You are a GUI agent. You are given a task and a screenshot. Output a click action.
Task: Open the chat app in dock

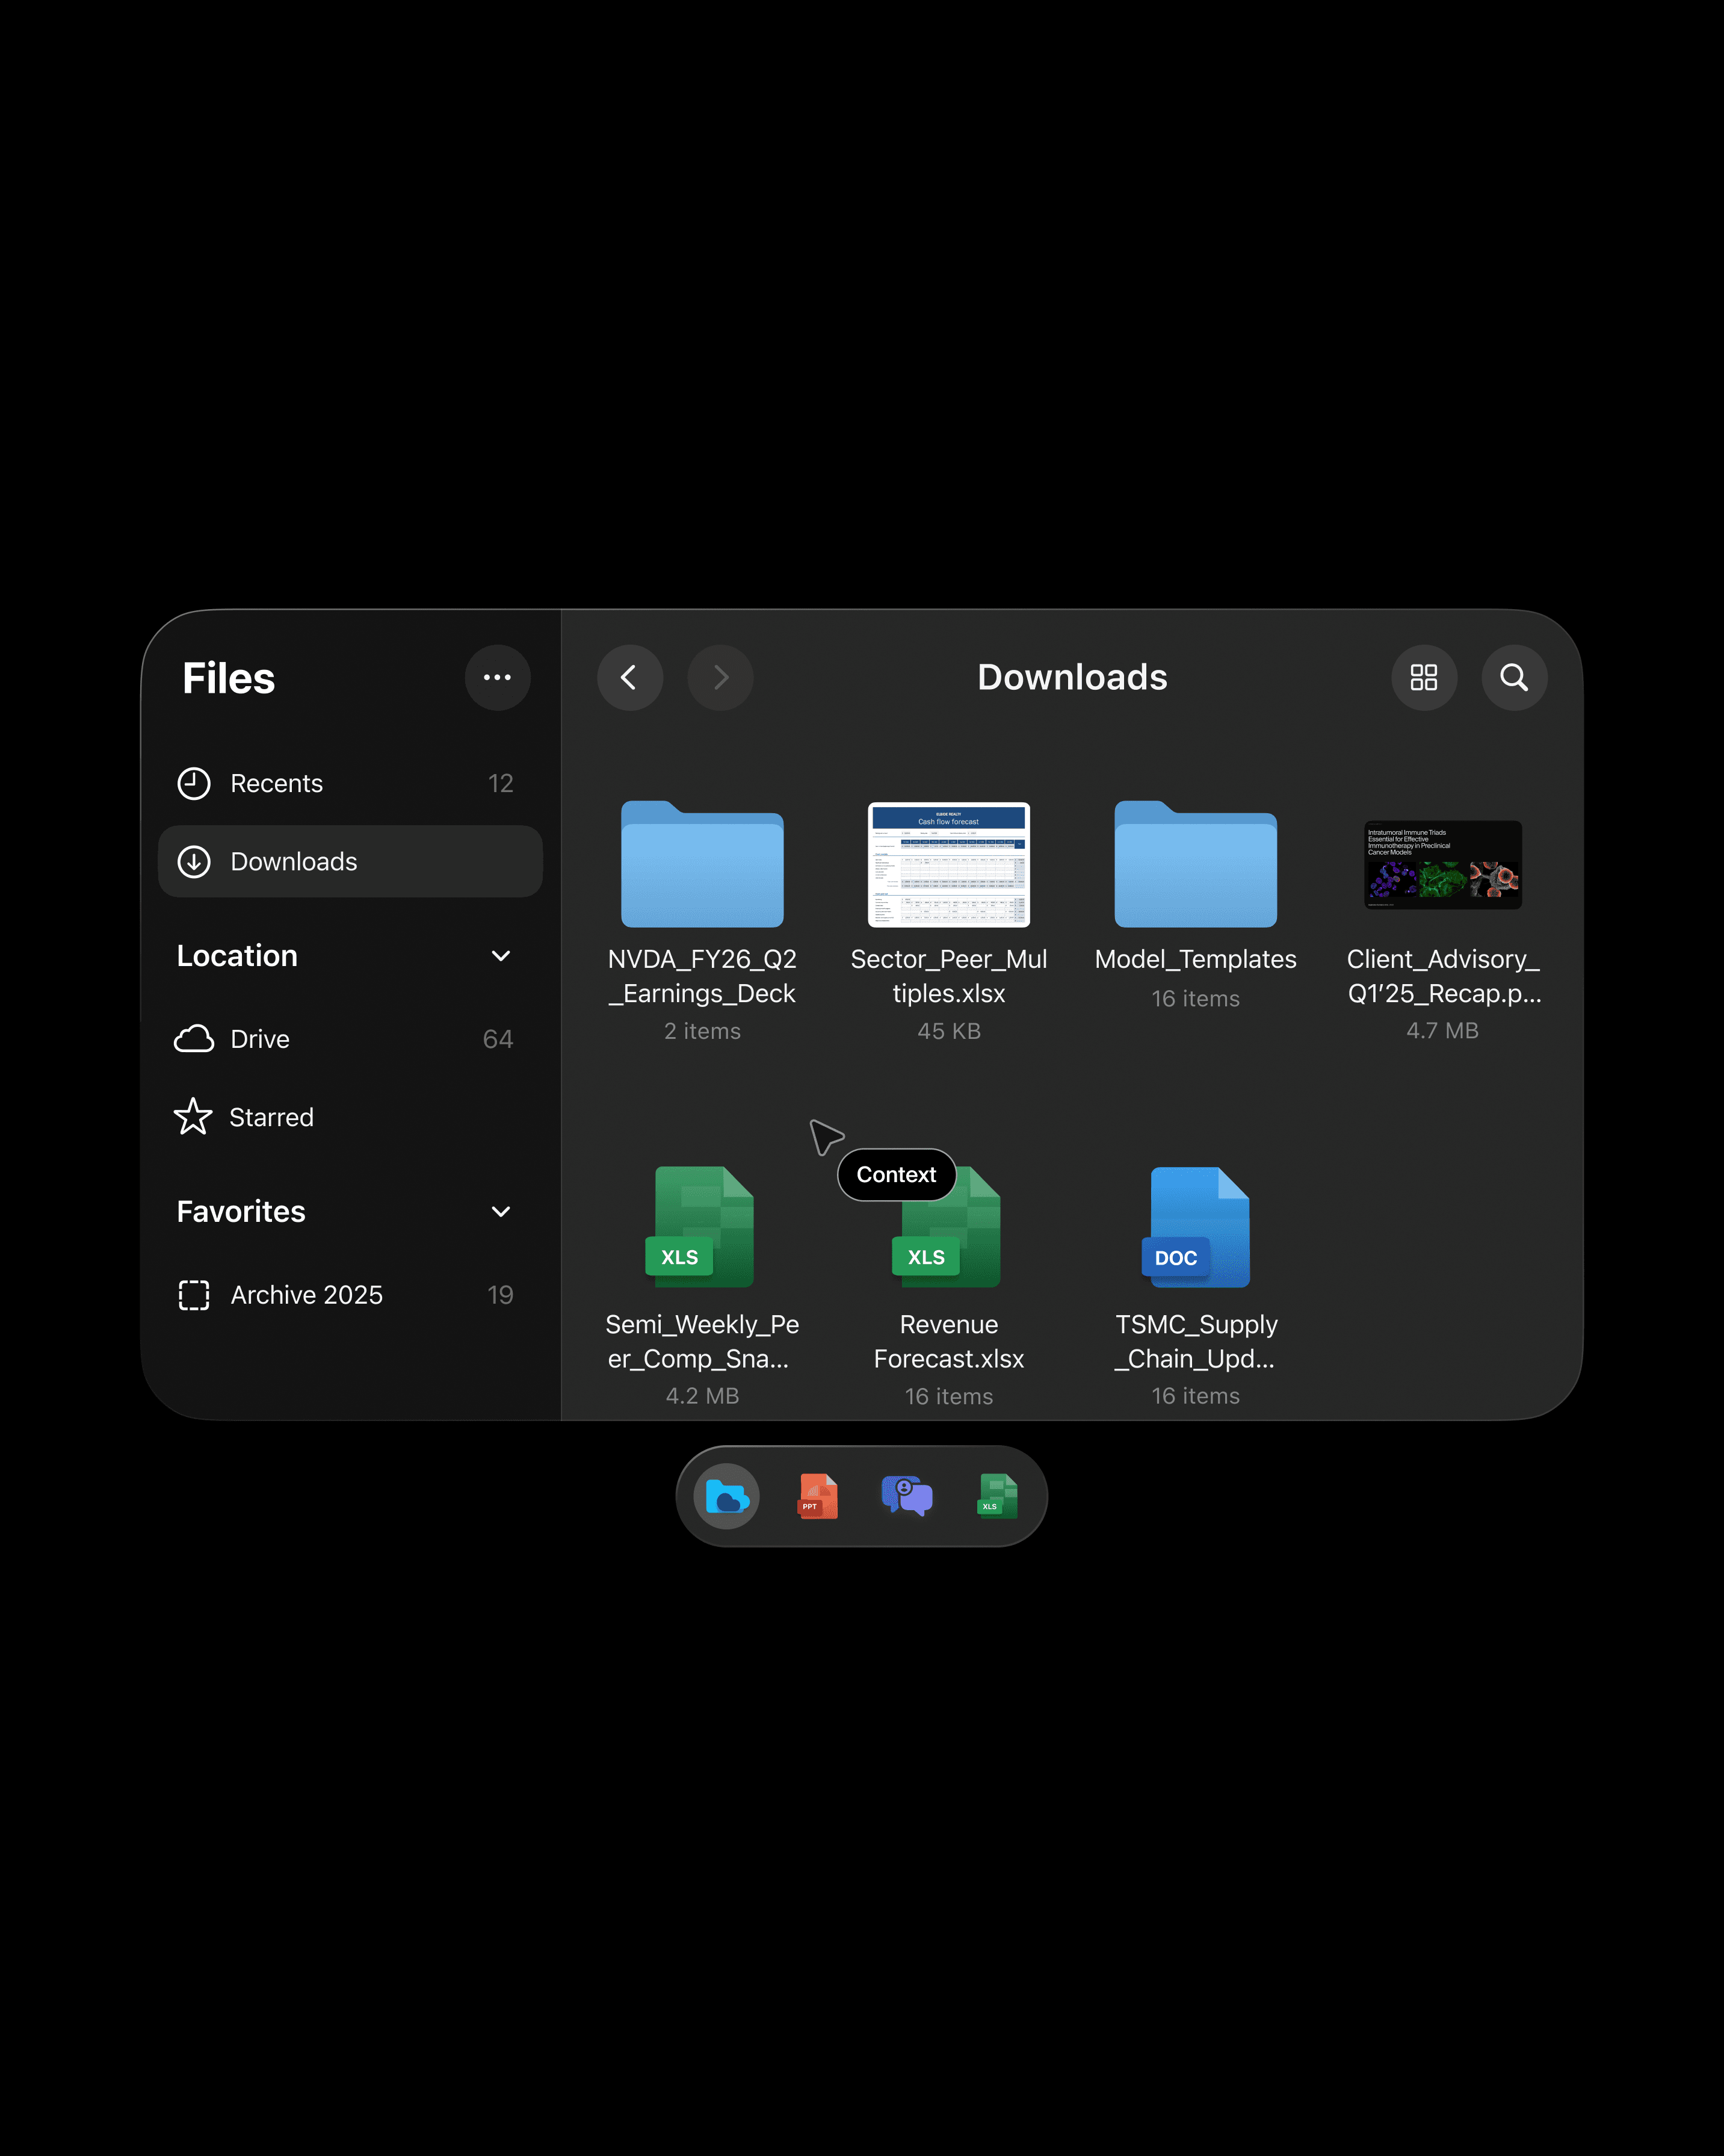907,1497
